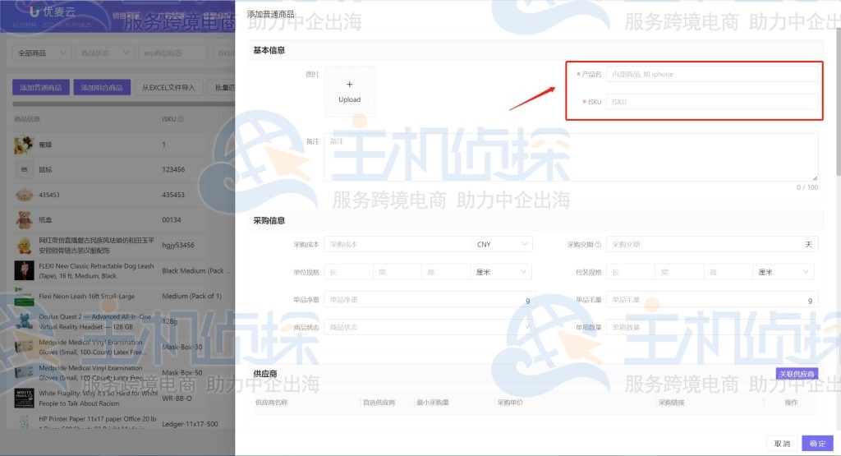Open the FLEXI Dog Leash product thumbnail
Viewport: 841px width, 456px height.
(x=24, y=271)
